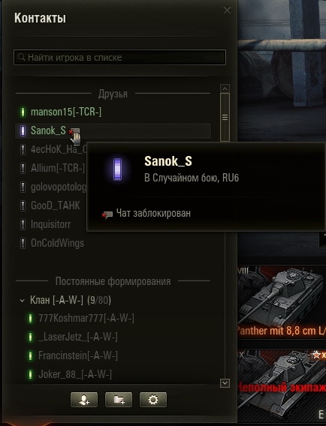
Task: Click the contacts list scrollbar handle
Action: [225, 117]
